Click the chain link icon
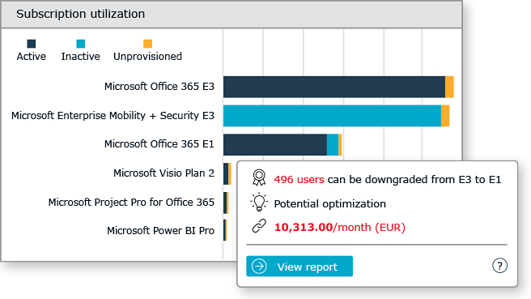The image size is (531, 299). (259, 226)
